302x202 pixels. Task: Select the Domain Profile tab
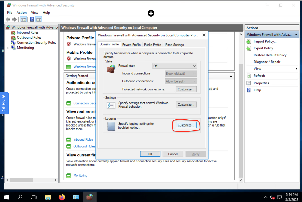109,44
